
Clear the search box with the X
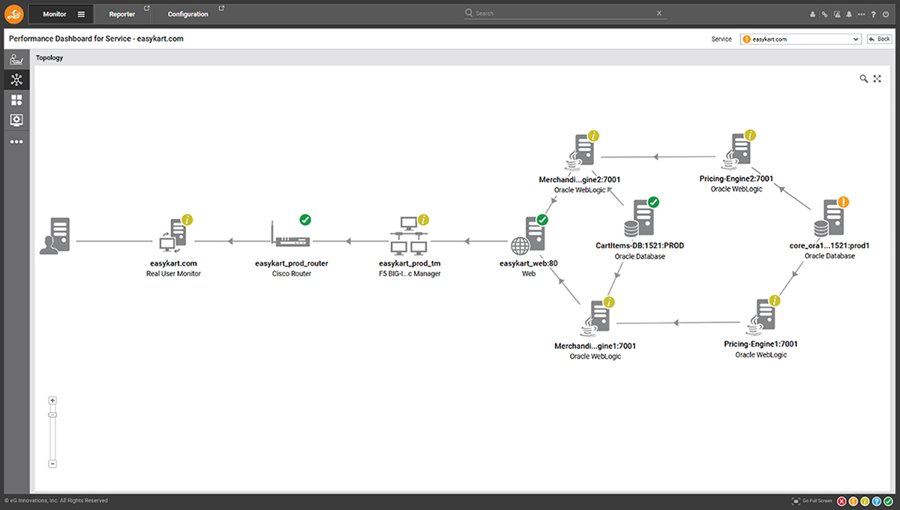point(659,13)
